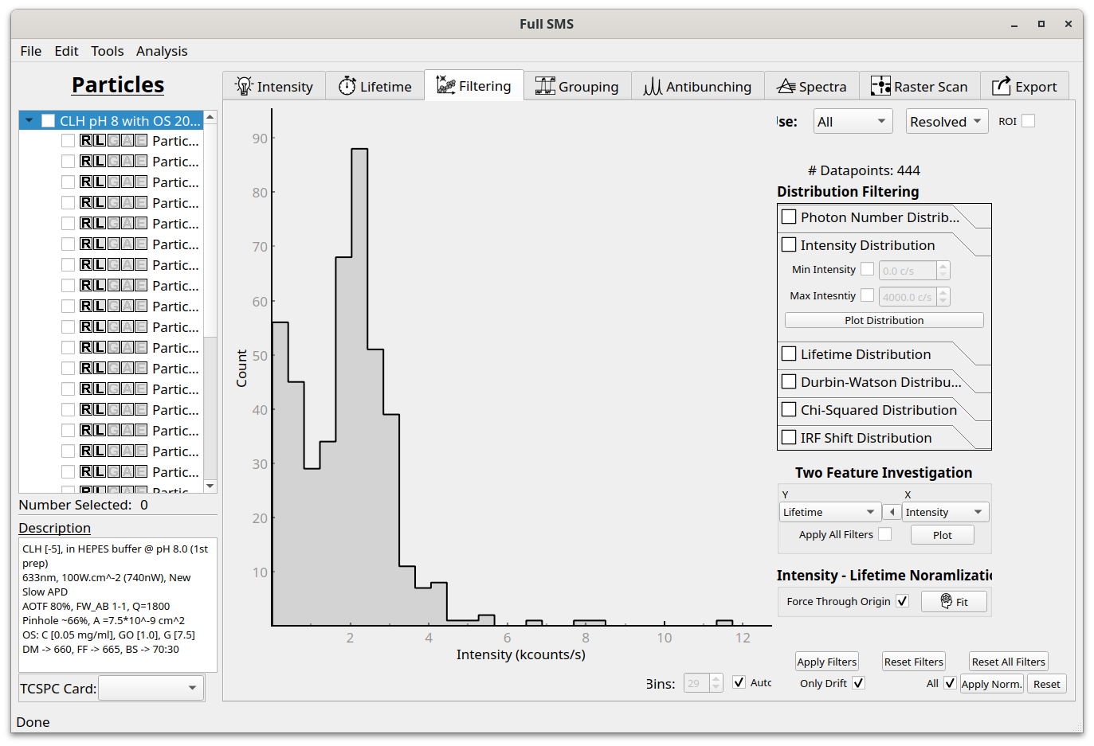Click the 'Number Selected: 0' label

(84, 505)
